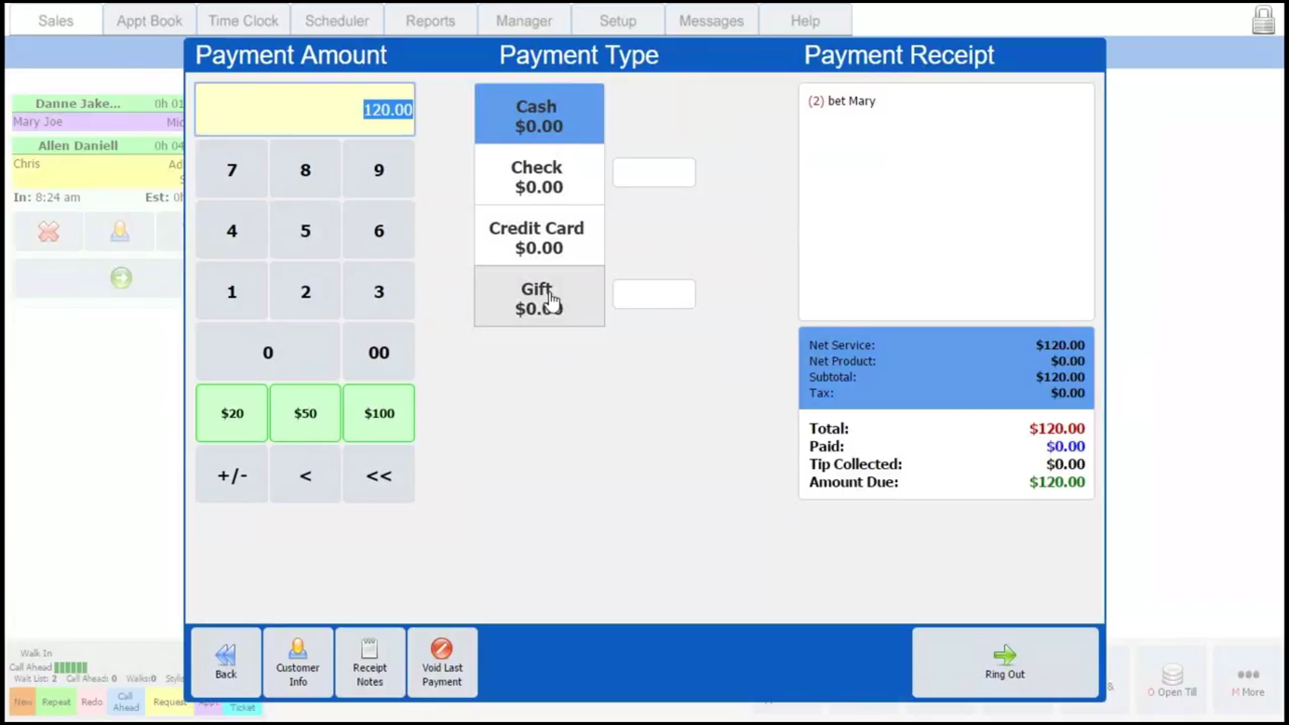
Task: Open Receipt Notes
Action: tap(370, 662)
